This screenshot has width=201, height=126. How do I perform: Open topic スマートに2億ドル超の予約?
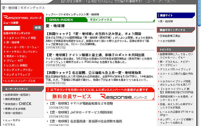[x=177, y=75]
